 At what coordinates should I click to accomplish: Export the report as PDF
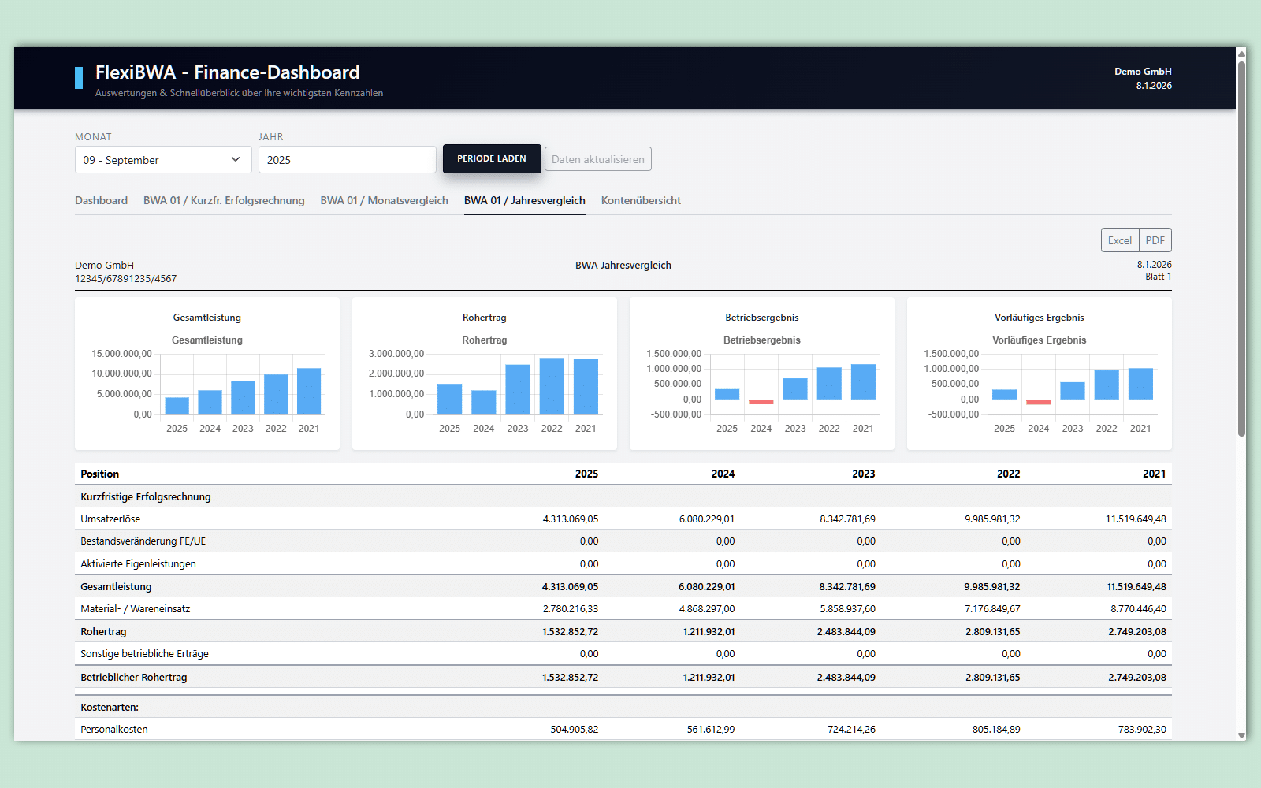[1155, 240]
